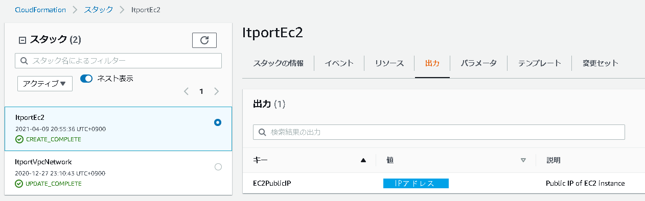This screenshot has width=645, height=201.
Task: Click the CloudFormation breadcrumb link
Action: [40, 10]
